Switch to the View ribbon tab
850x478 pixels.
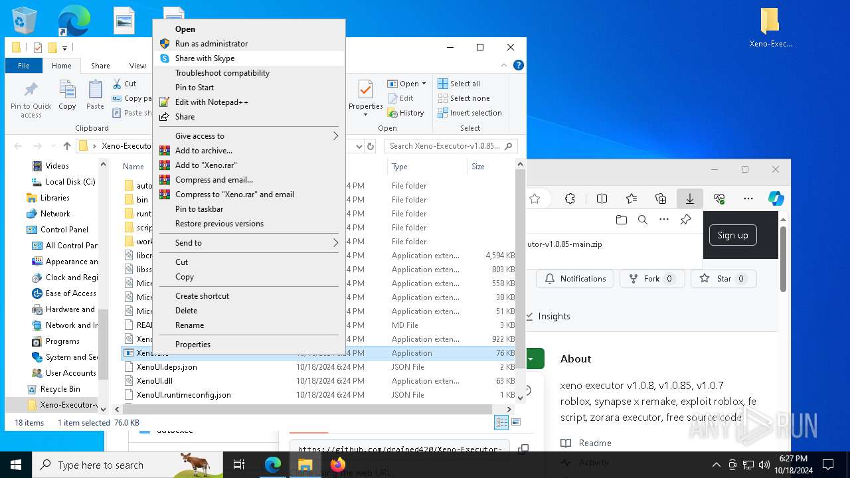point(137,66)
